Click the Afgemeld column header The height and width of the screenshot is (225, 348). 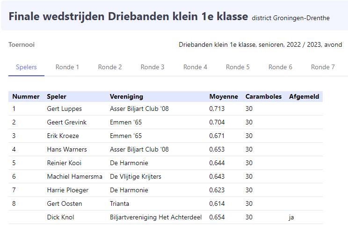pos(304,97)
